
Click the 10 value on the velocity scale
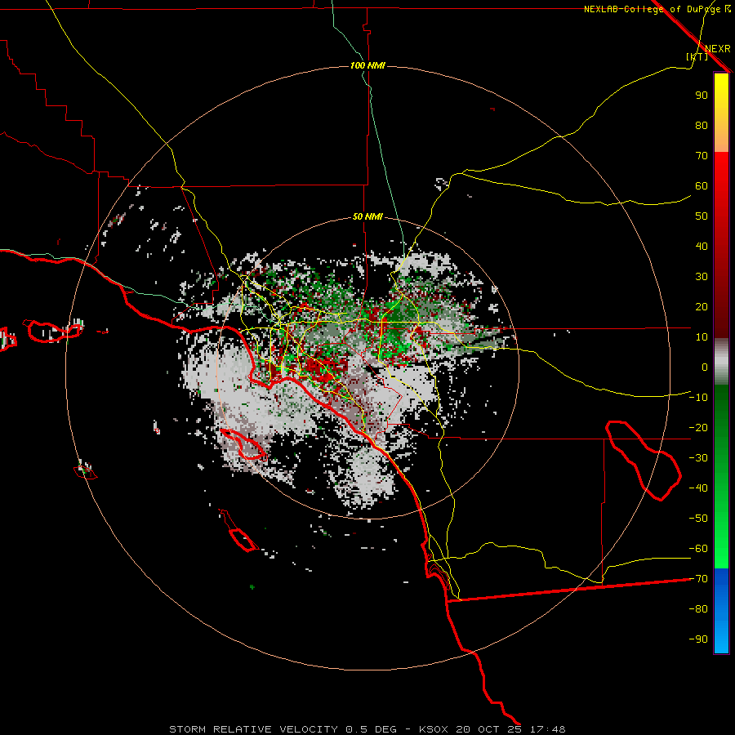click(702, 337)
